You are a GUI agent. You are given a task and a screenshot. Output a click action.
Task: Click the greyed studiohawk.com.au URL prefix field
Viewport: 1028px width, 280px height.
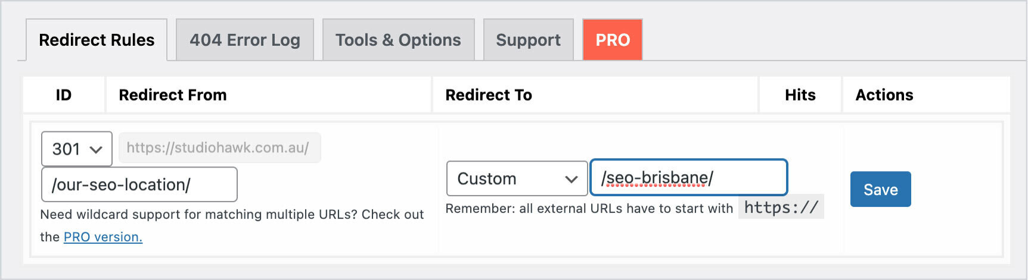click(x=219, y=148)
